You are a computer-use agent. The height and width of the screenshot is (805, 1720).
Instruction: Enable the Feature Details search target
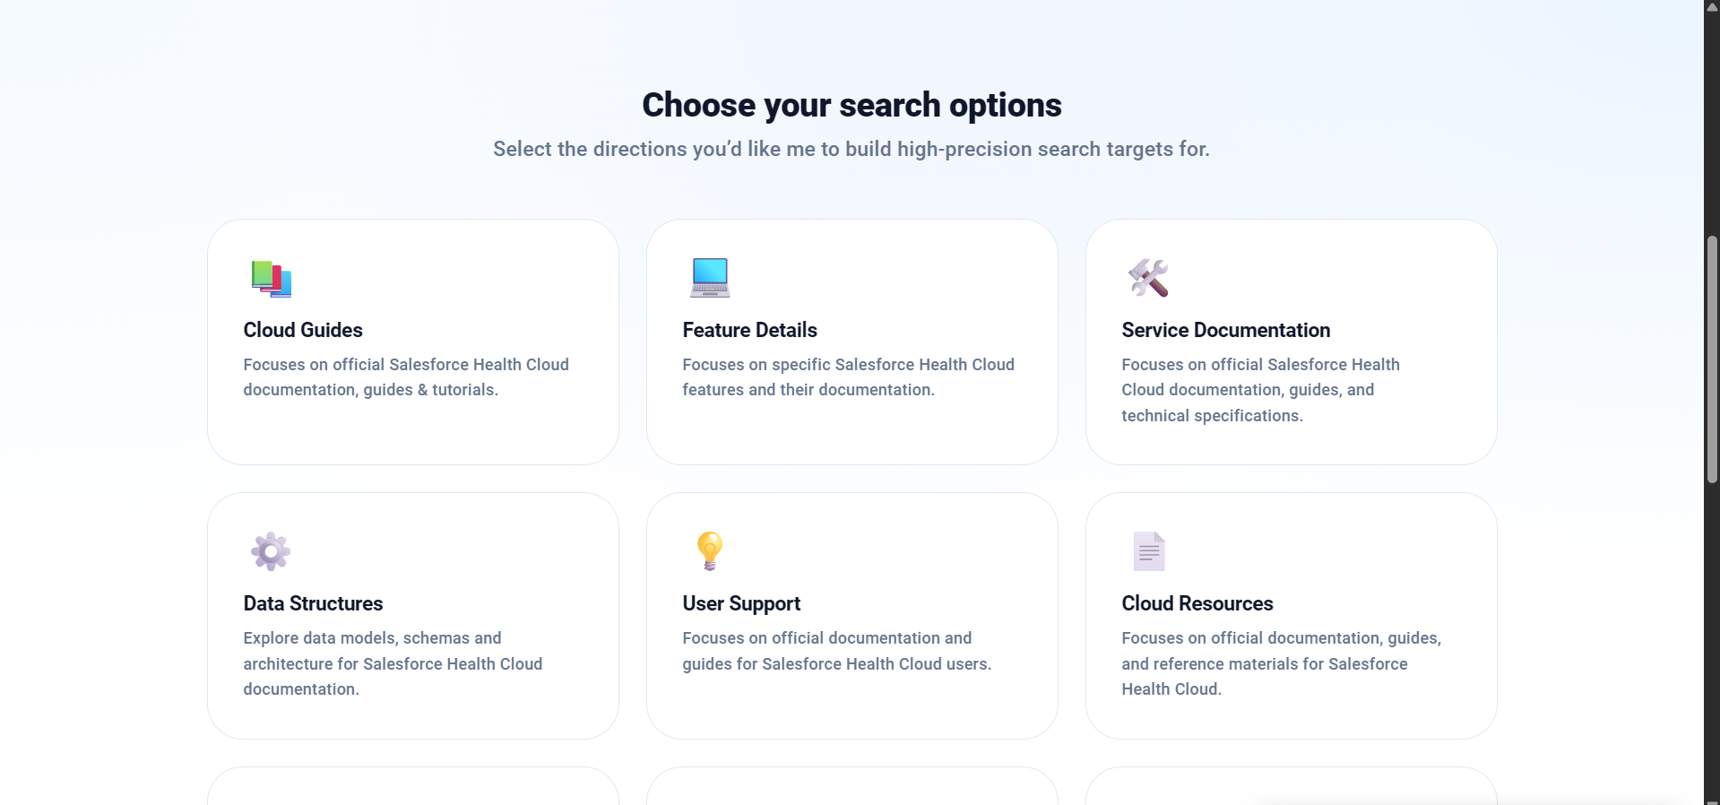coord(852,342)
